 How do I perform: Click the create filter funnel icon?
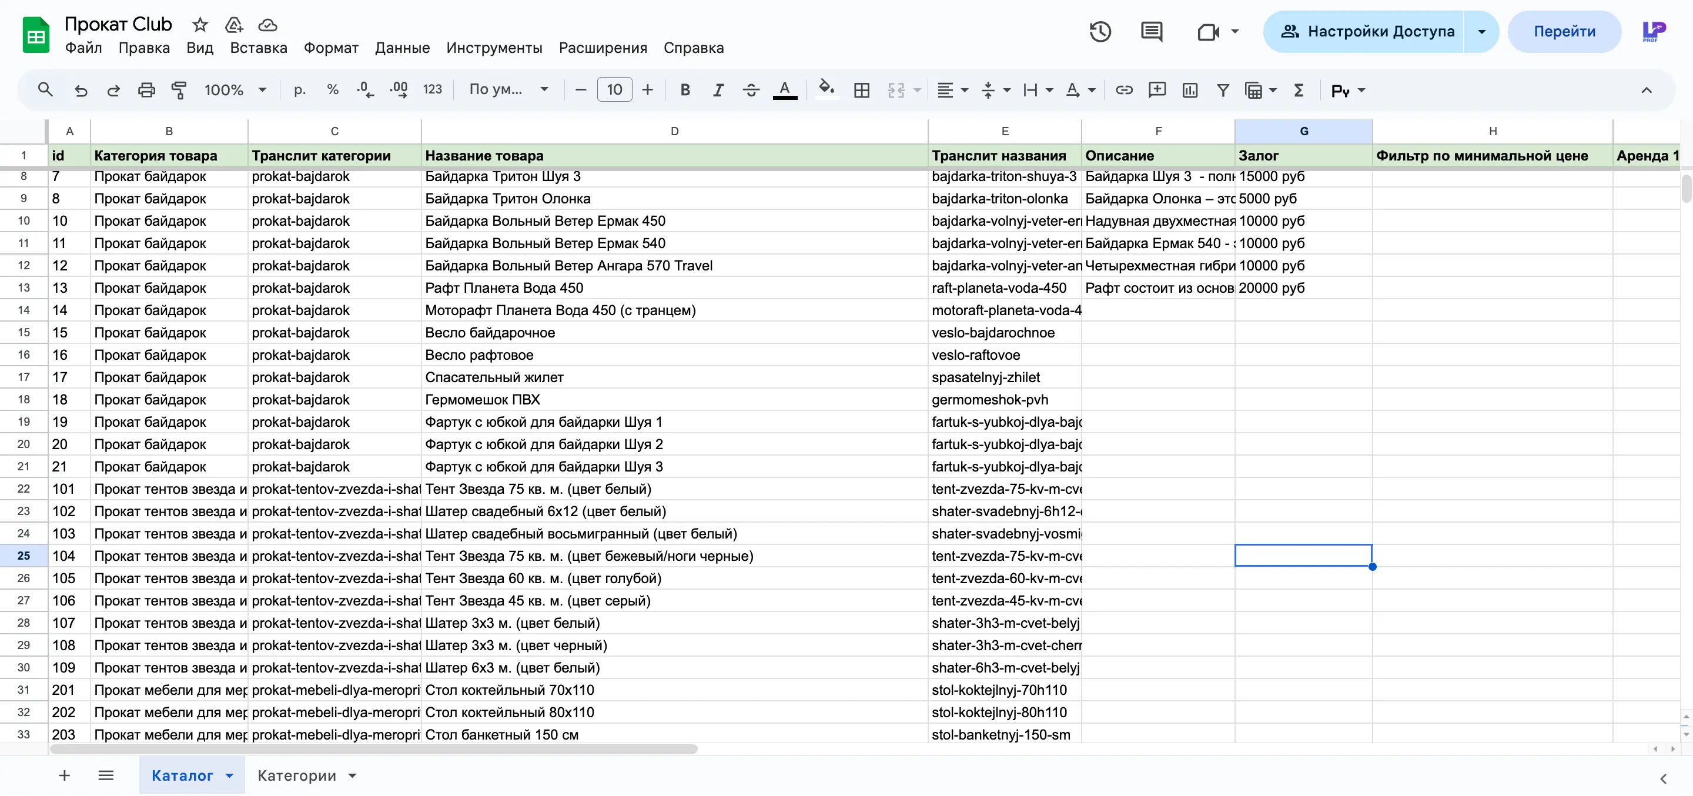coord(1223,90)
